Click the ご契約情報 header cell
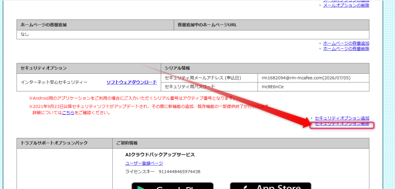This screenshot has height=189, width=395. tap(241, 143)
